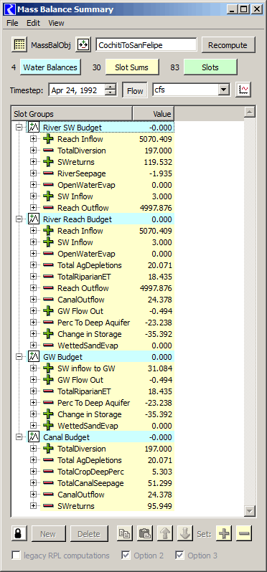Enable legacy RPL computations checkbox
The height and width of the screenshot is (572, 267).
point(16,556)
